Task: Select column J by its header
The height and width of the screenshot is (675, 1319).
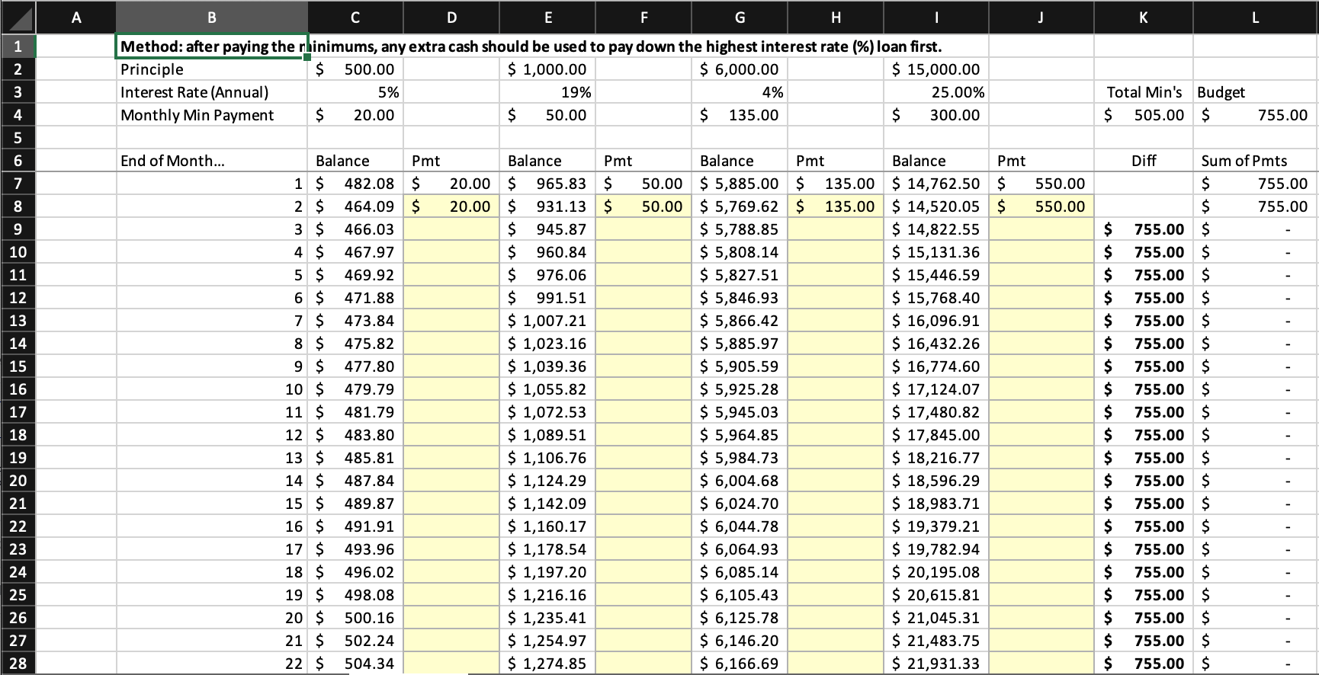Action: (1041, 18)
